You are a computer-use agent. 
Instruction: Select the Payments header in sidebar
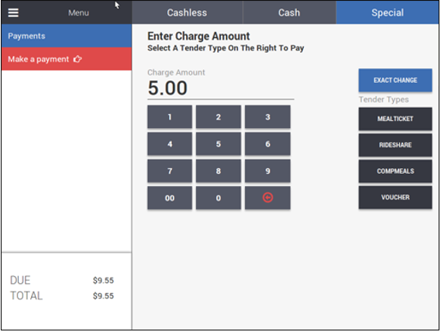pyautogui.click(x=67, y=36)
